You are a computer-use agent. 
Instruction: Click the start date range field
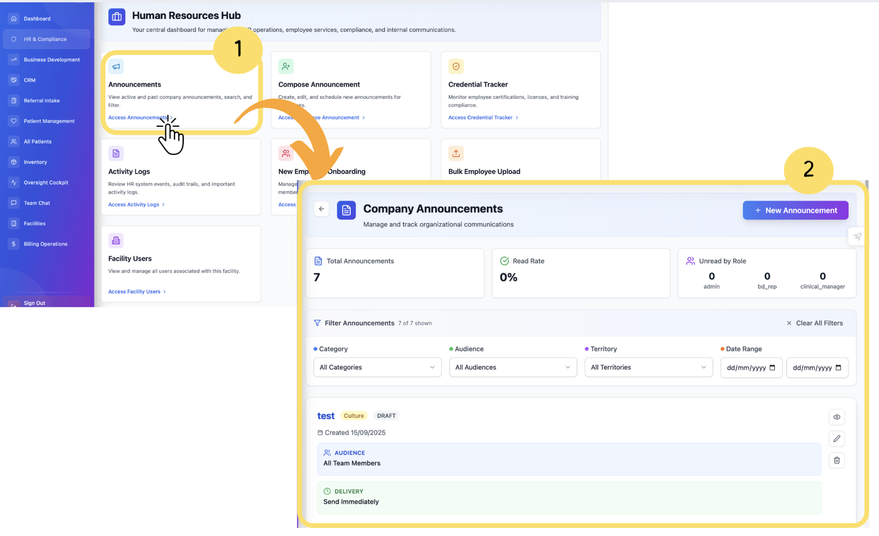[x=751, y=368]
